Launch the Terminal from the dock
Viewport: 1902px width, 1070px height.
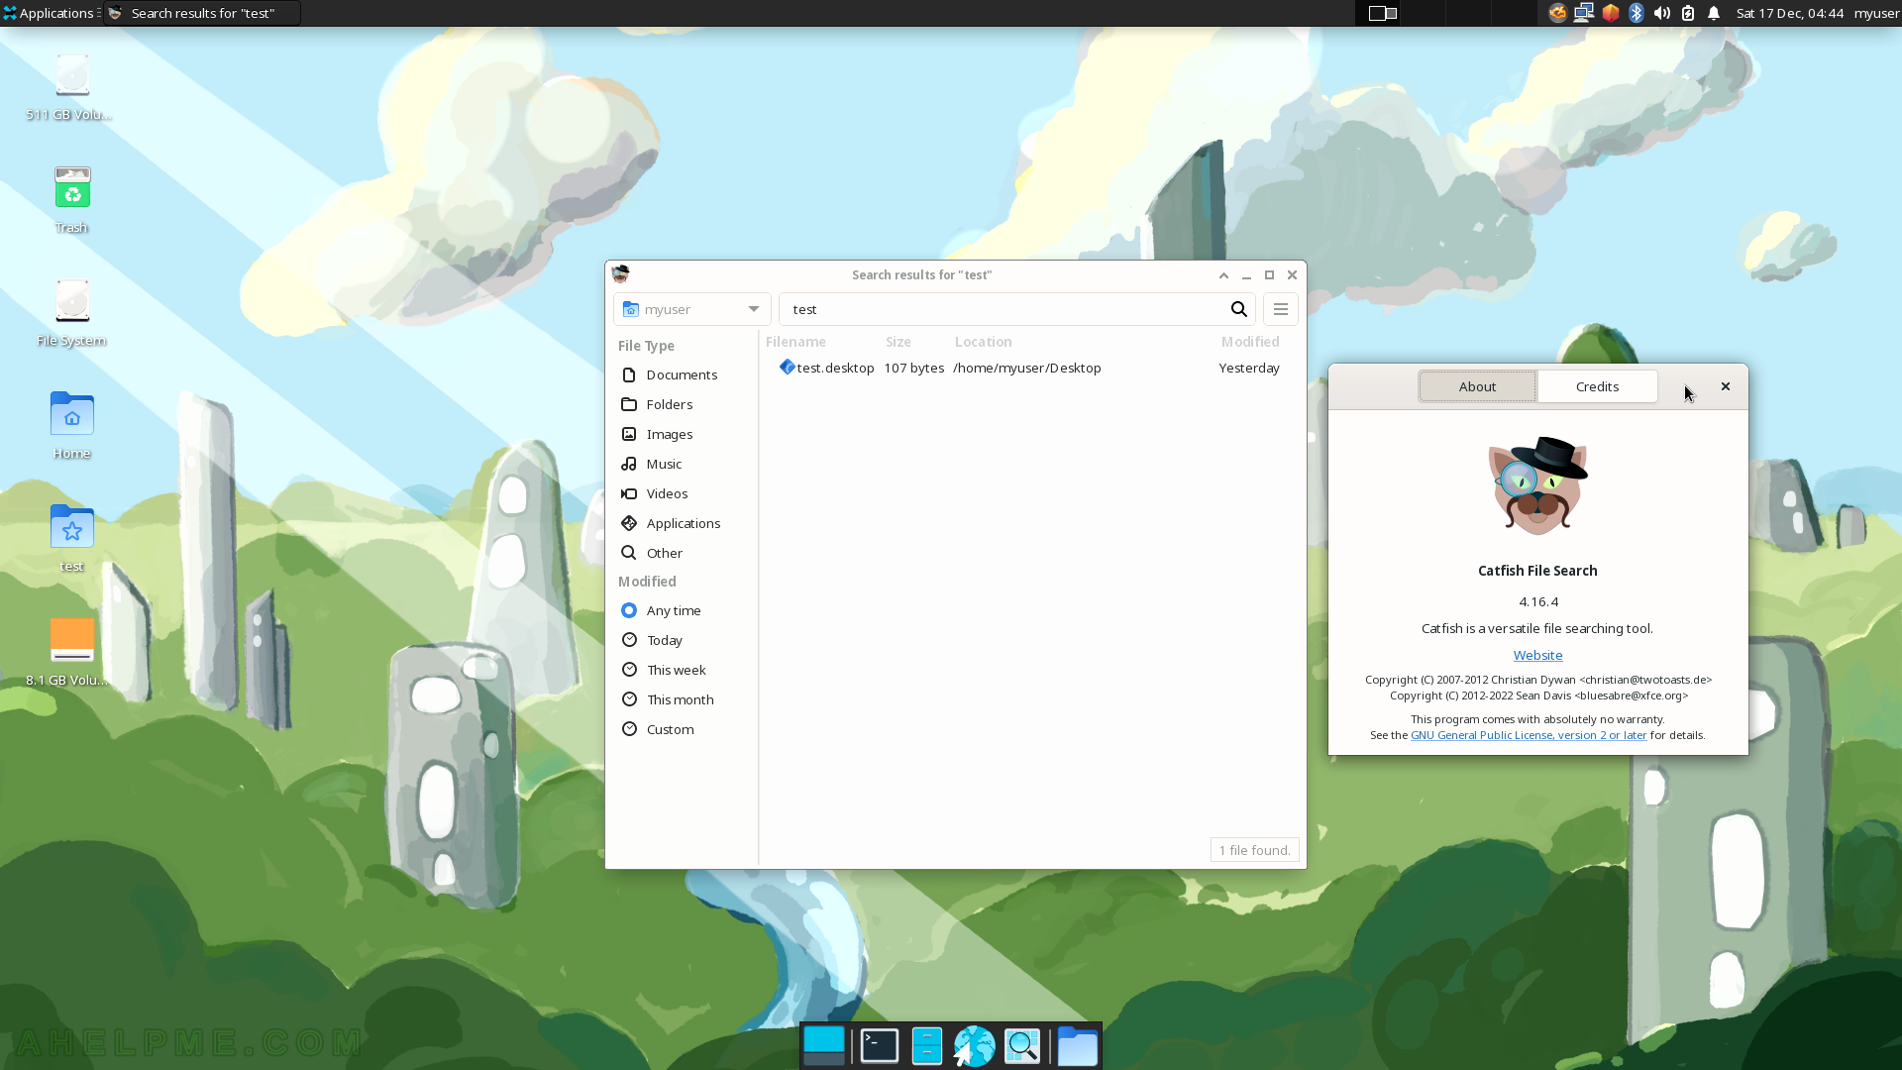point(880,1046)
